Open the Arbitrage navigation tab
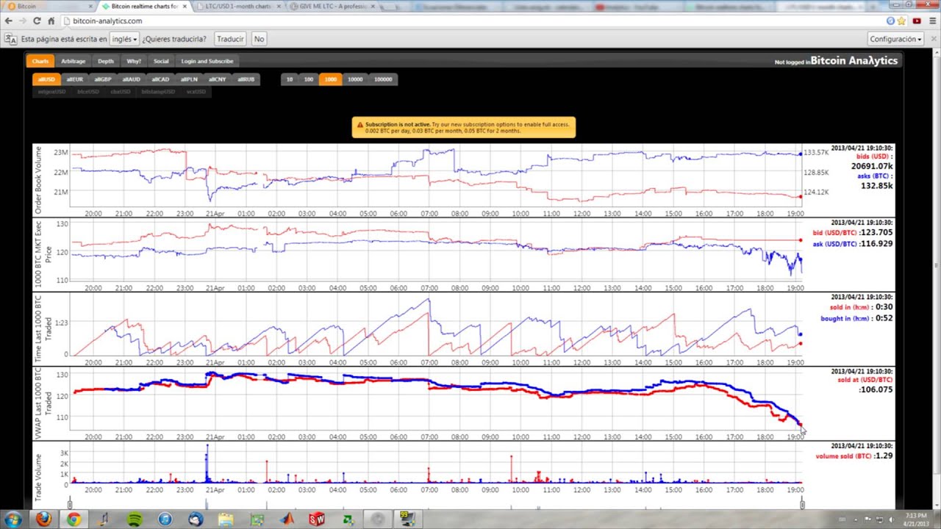The image size is (941, 529). [73, 61]
